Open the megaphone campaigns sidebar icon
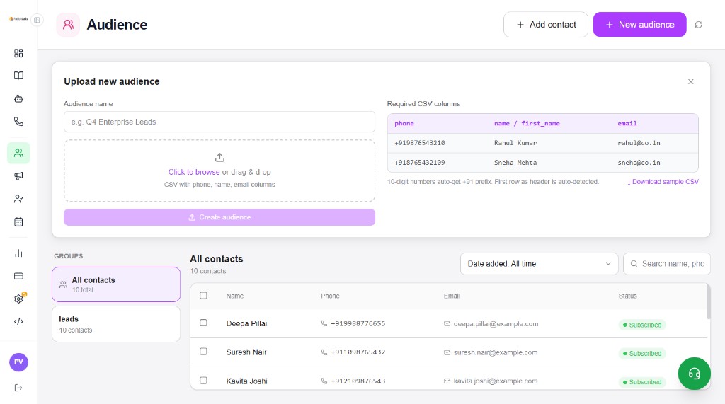This screenshot has width=725, height=404. click(18, 175)
